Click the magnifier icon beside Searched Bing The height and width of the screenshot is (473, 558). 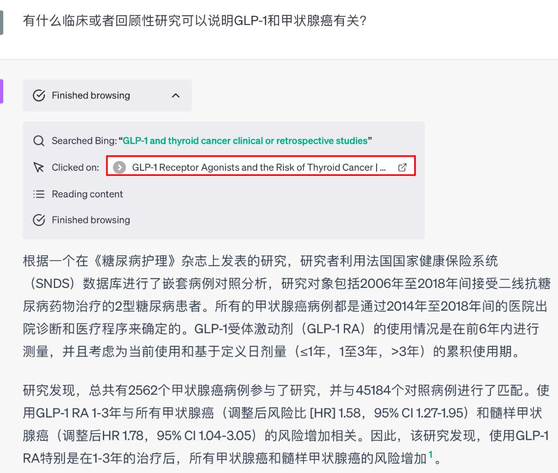point(39,141)
